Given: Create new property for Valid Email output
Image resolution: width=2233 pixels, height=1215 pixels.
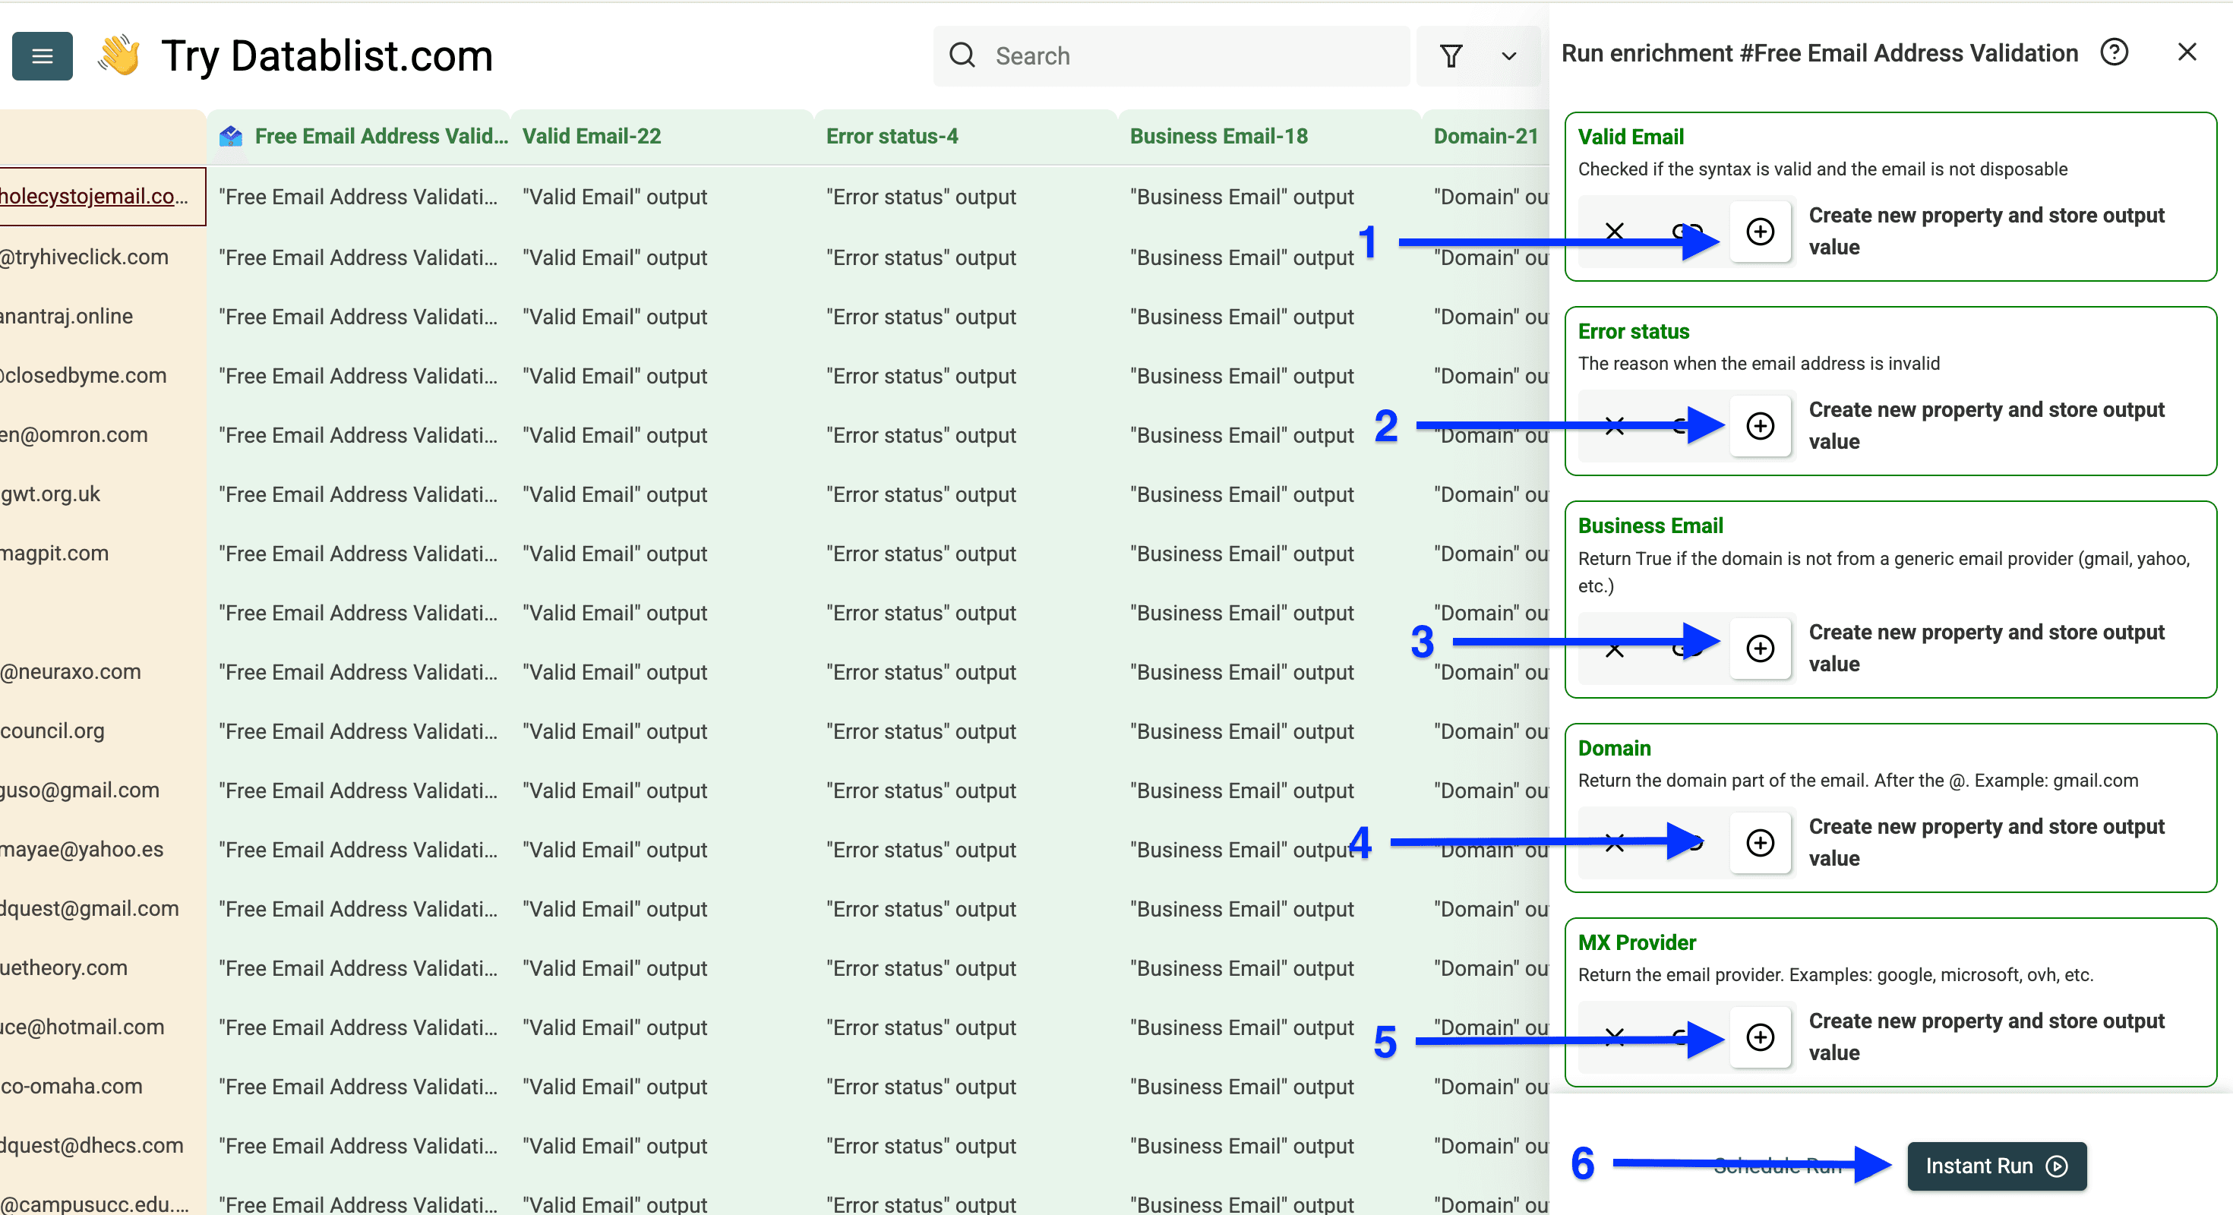Looking at the screenshot, I should (1760, 232).
